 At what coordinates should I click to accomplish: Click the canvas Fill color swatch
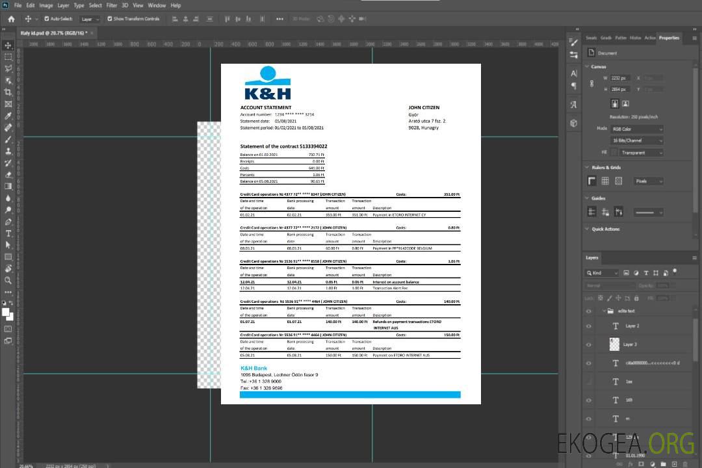pyautogui.click(x=614, y=153)
